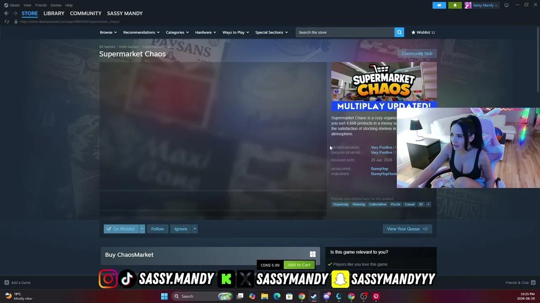Toggle Follow for Supermarket Chaos
The image size is (540, 303).
coord(157,229)
